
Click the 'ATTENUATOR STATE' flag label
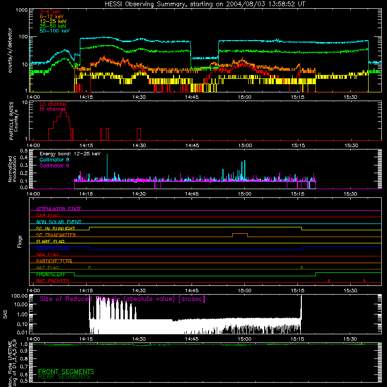59,209
